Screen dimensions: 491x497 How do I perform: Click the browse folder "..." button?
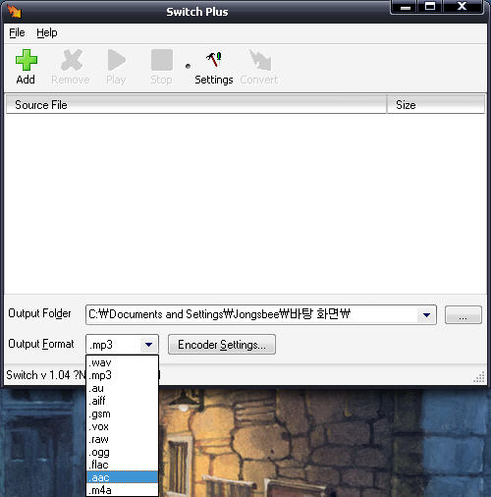coord(464,315)
